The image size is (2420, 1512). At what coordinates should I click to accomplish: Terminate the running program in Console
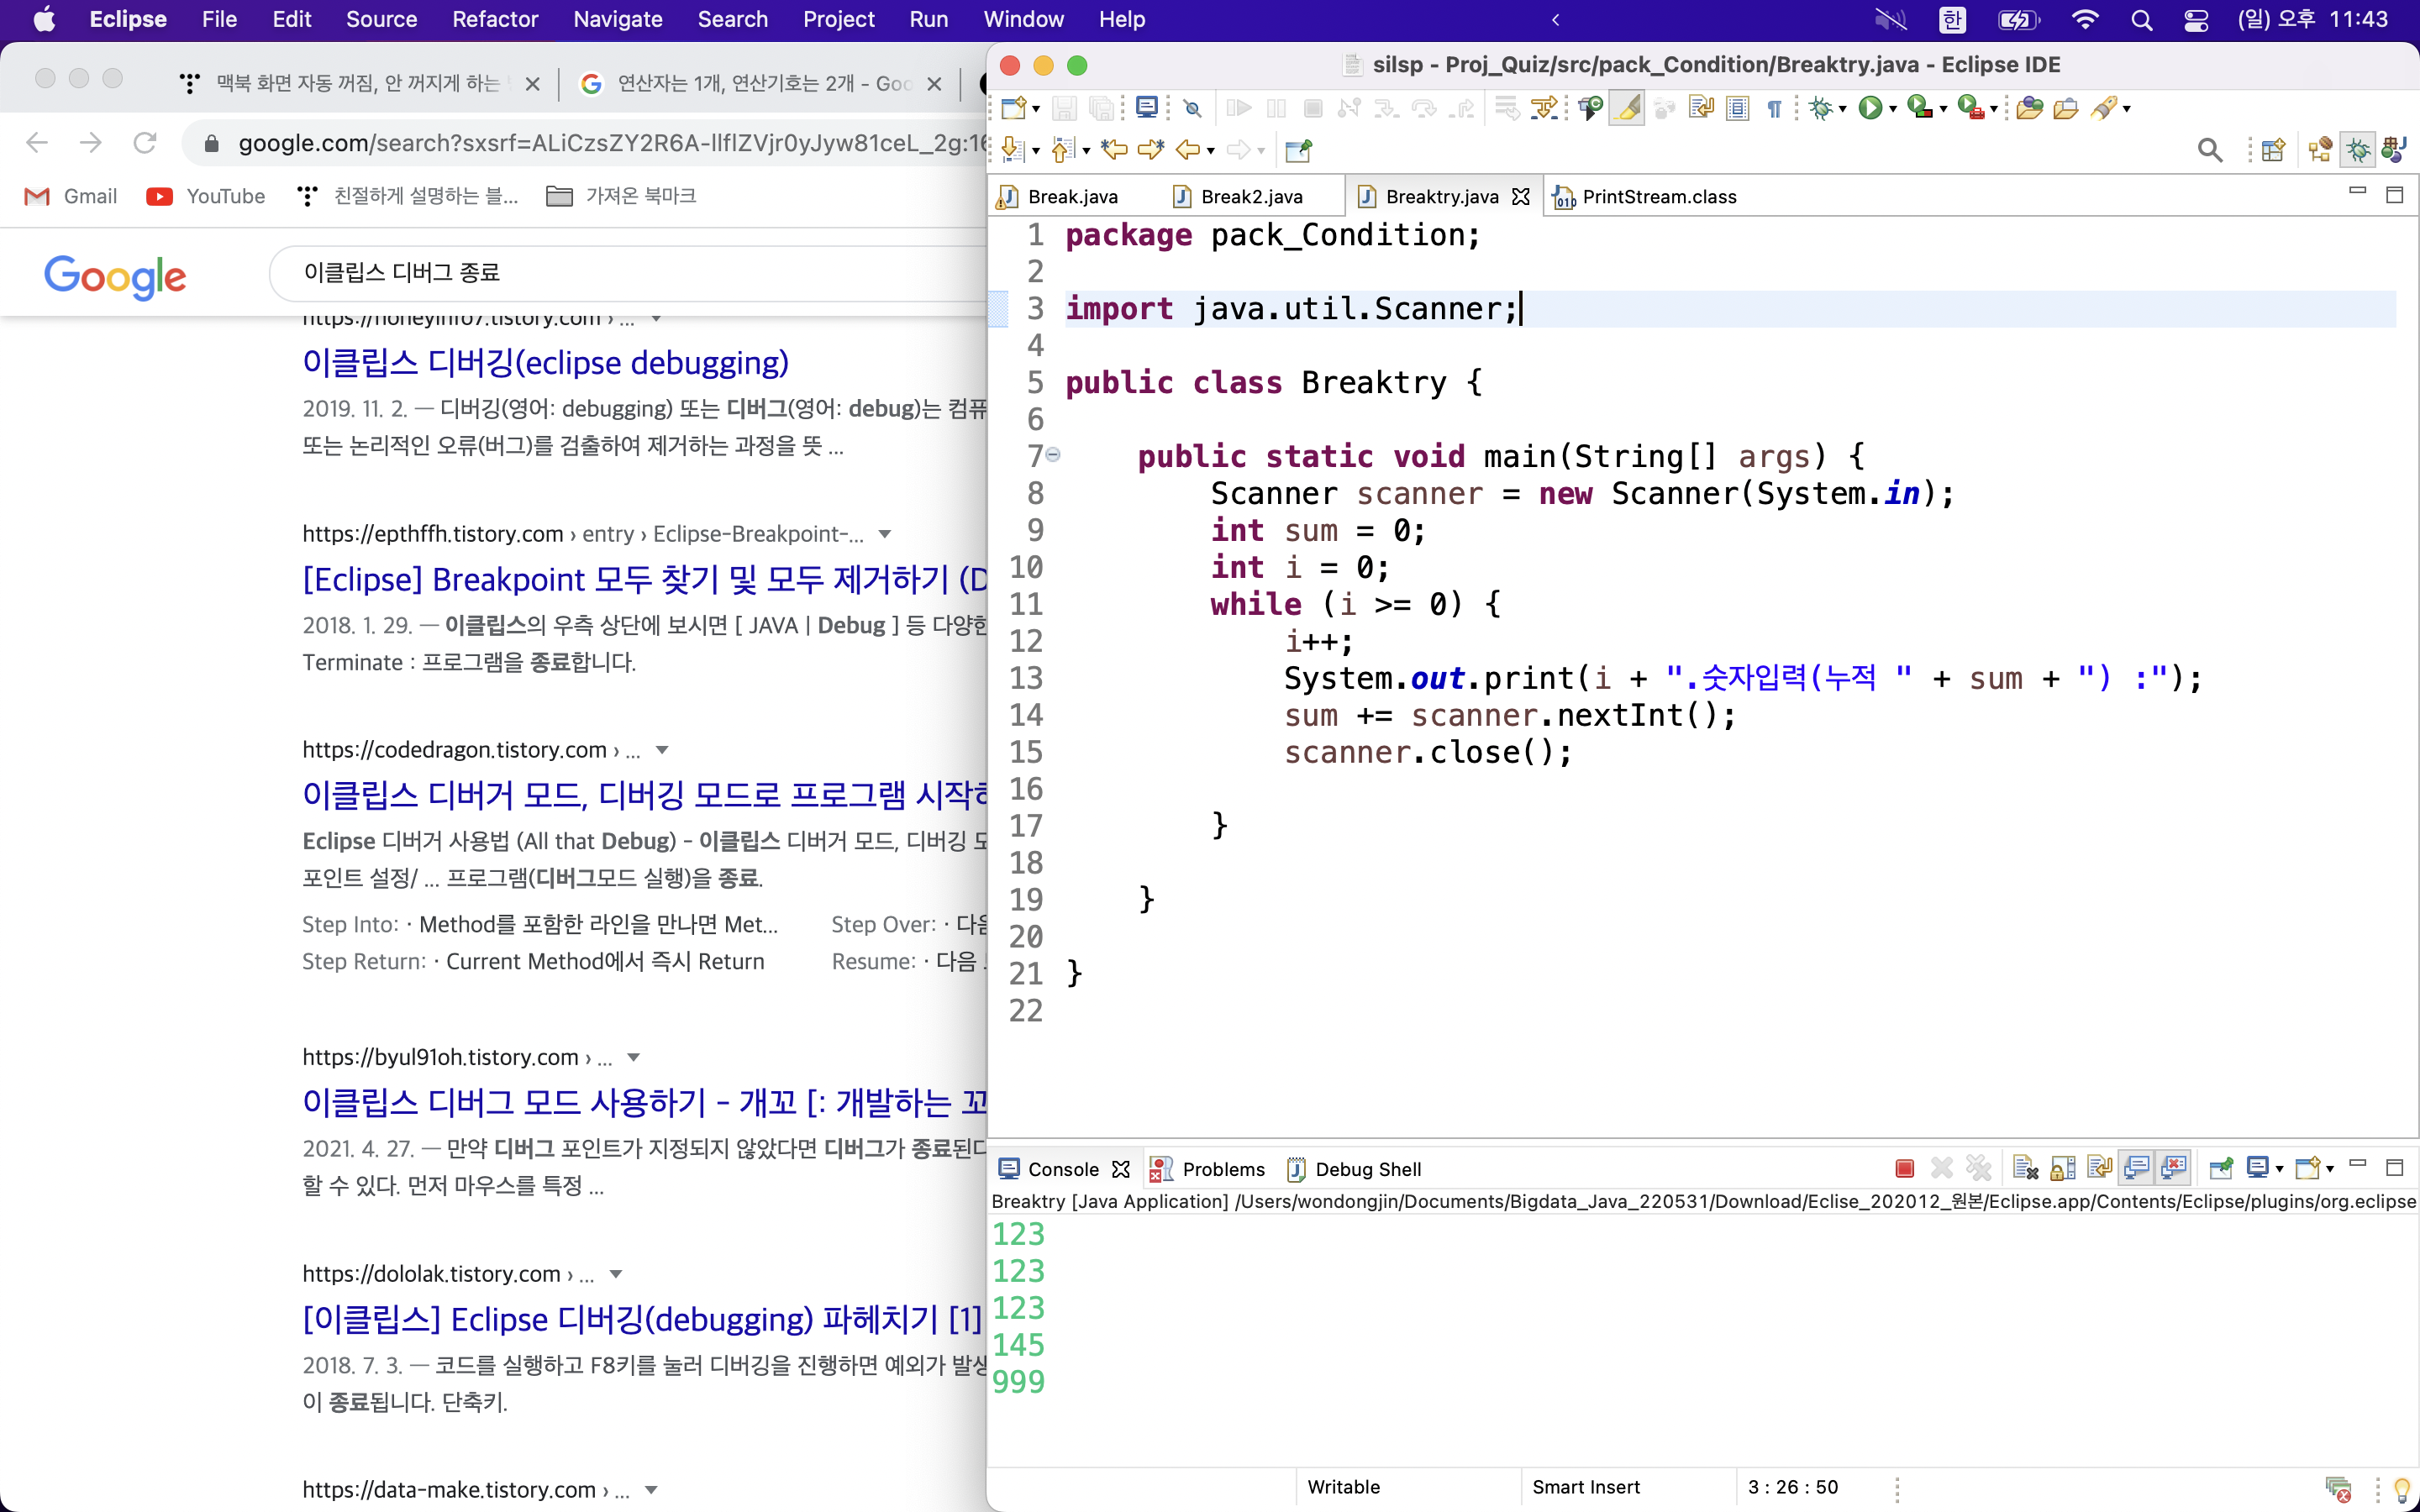[x=1904, y=1168]
